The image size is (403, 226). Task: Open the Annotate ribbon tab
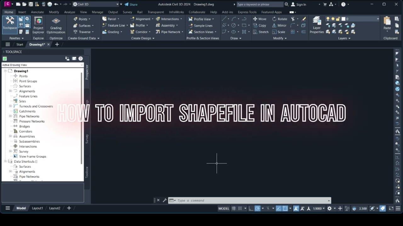click(x=37, y=12)
